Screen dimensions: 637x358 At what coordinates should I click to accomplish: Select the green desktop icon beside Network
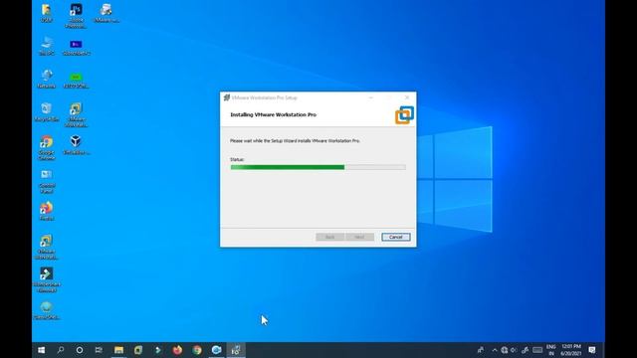point(76,80)
